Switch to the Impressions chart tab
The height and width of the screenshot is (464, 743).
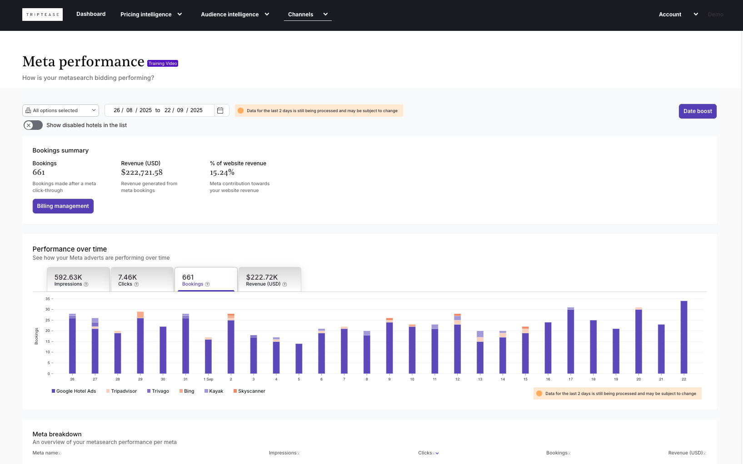point(78,280)
